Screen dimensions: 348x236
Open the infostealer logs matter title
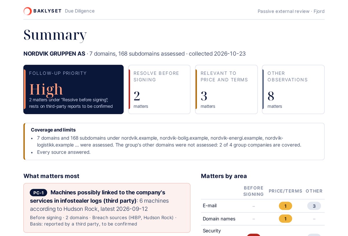98,196
